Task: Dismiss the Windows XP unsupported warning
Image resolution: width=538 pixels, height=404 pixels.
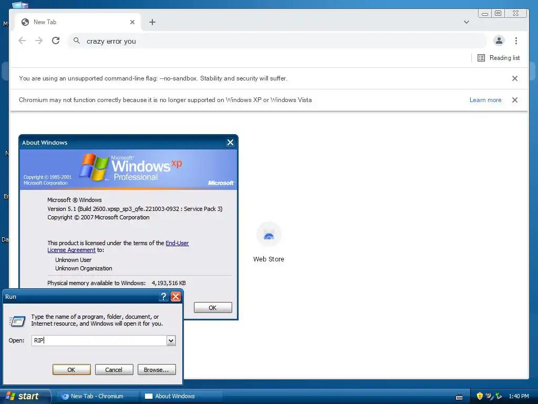Action: [x=515, y=100]
